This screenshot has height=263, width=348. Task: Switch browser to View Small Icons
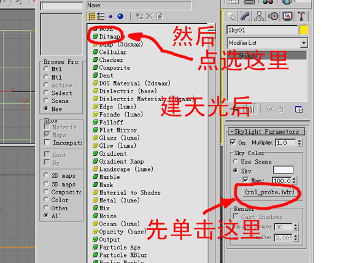[110, 17]
